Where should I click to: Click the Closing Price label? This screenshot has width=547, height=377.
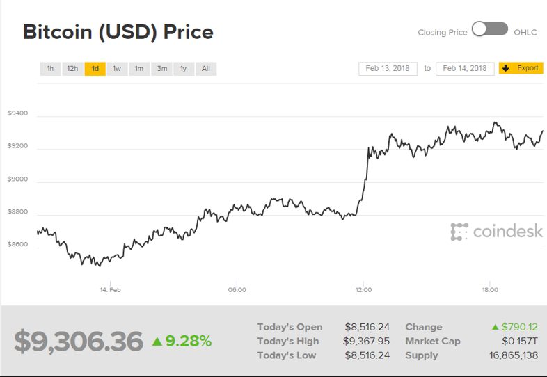tap(442, 32)
